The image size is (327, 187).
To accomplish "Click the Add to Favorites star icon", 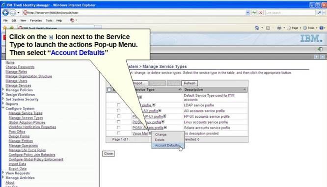I will (x=12, y=27).
